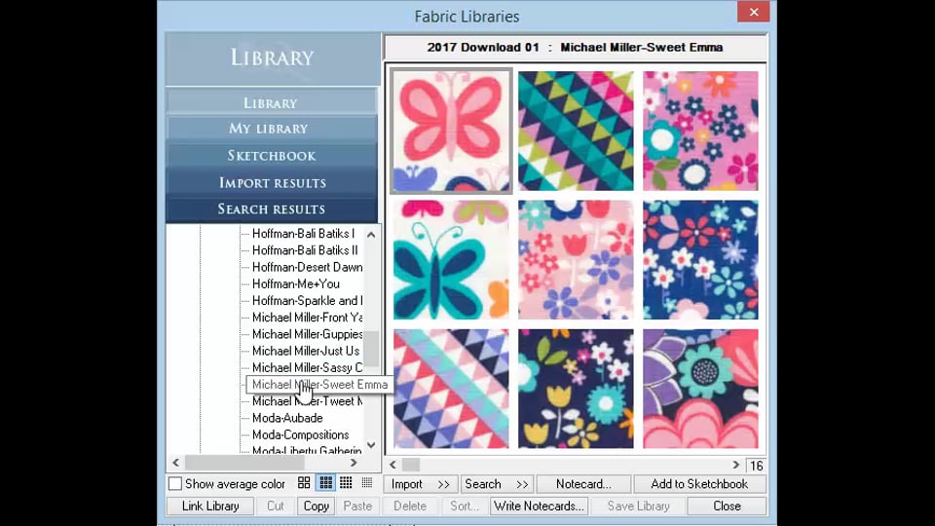Viewport: 935px width, 526px height.
Task: Select Hoffman-Sparkle and... tree entry
Action: tap(307, 301)
